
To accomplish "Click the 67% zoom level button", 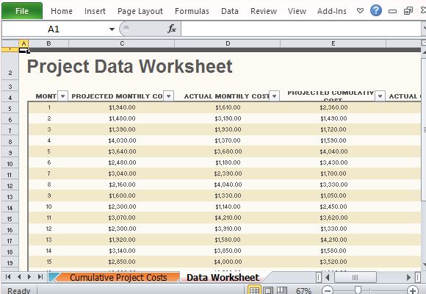I will (x=304, y=291).
